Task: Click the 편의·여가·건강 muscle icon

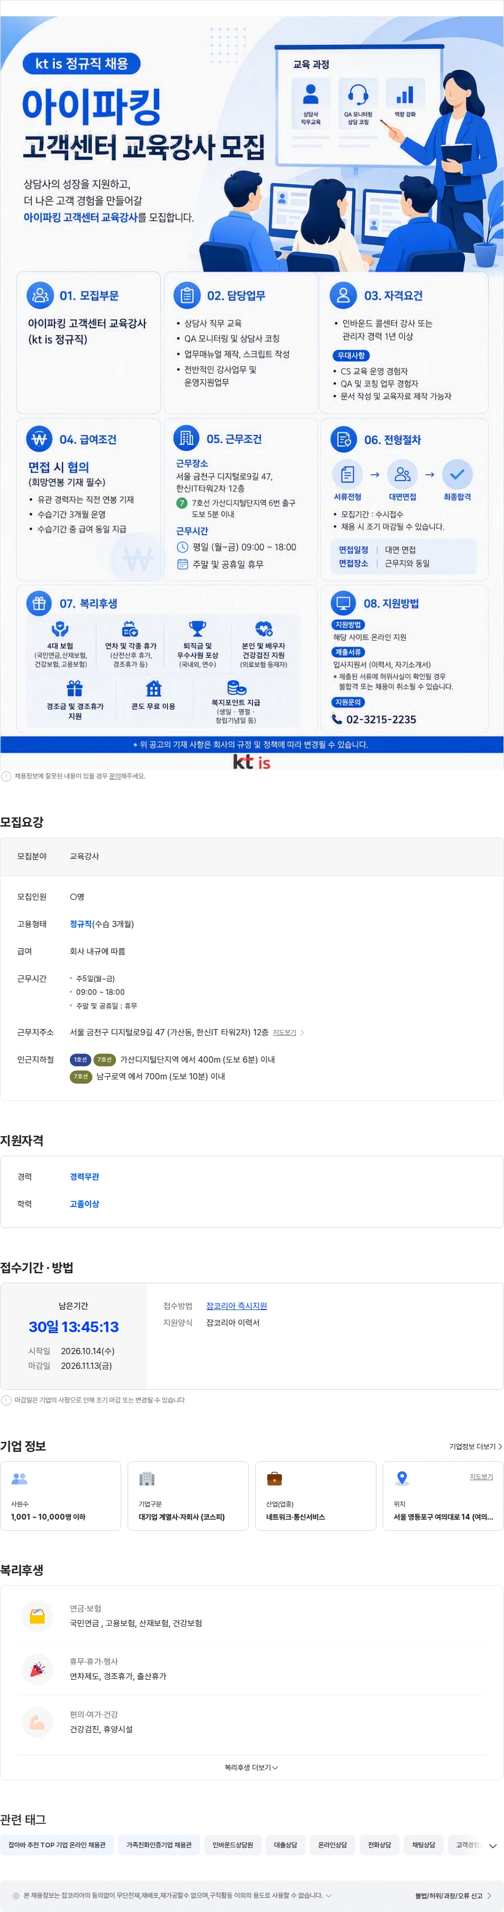Action: pos(37,1722)
